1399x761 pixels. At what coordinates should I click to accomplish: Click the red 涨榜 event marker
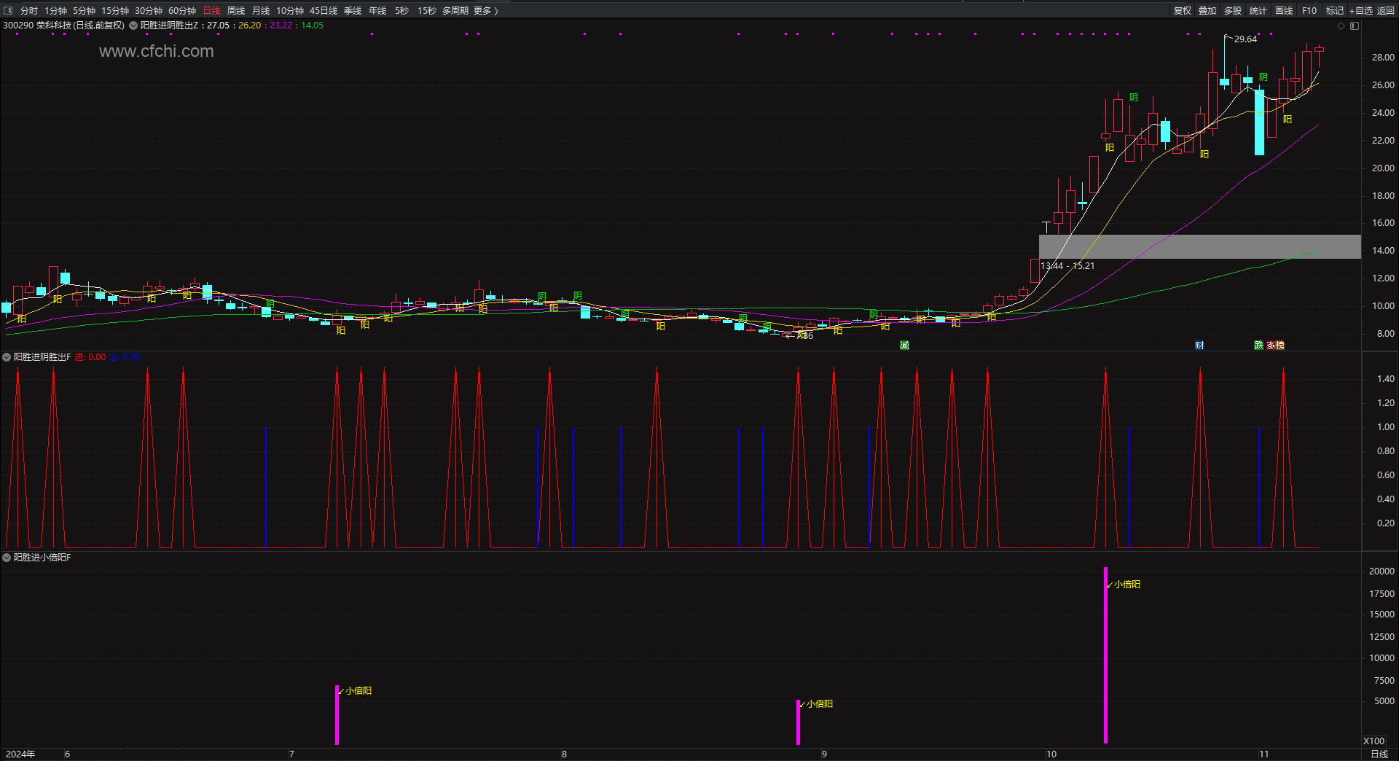1276,345
